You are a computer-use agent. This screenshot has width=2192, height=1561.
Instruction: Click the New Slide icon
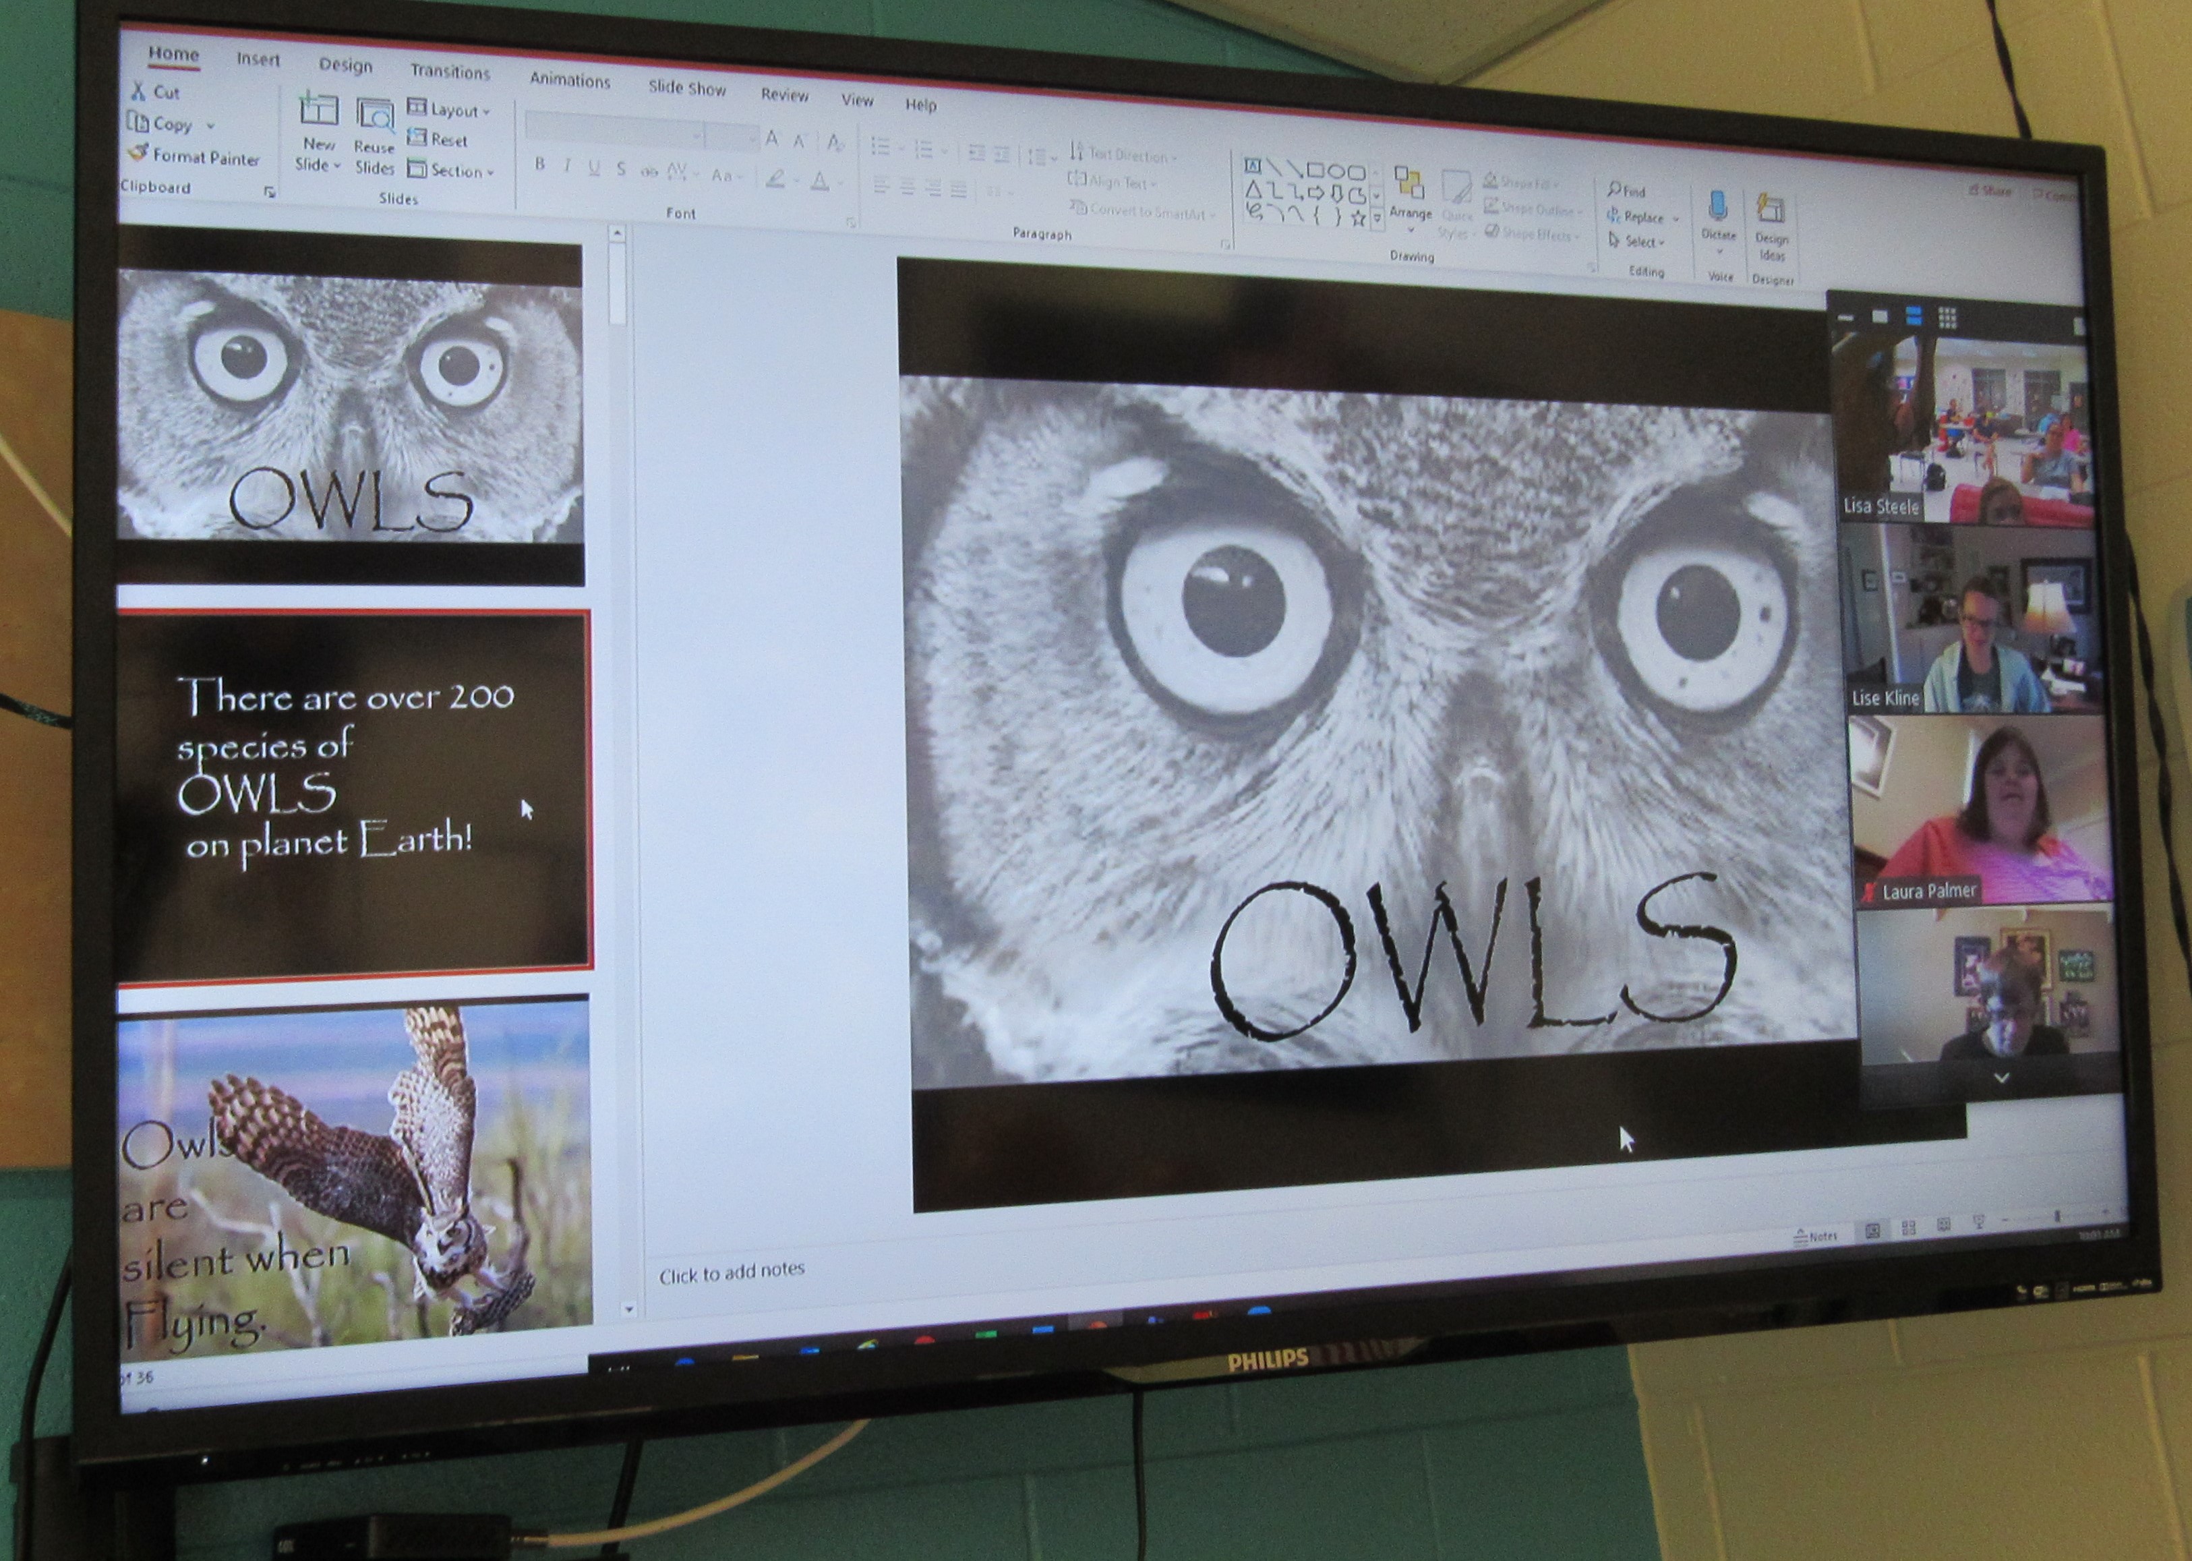click(x=319, y=110)
